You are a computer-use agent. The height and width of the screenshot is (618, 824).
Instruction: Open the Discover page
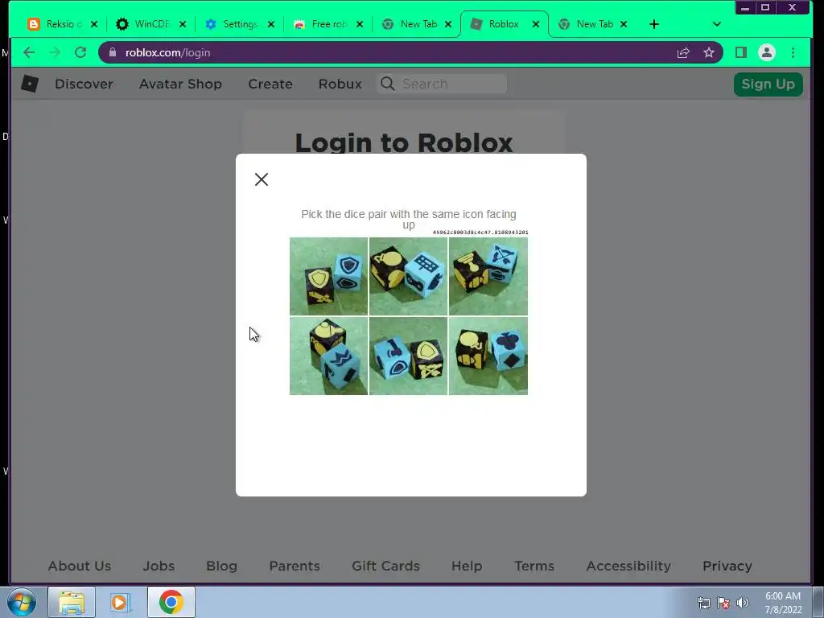pyautogui.click(x=84, y=84)
